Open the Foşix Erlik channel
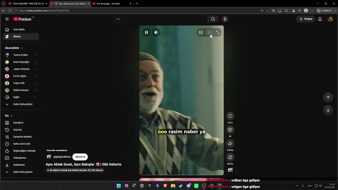This screenshot has height=190, width=338. pyautogui.click(x=21, y=83)
